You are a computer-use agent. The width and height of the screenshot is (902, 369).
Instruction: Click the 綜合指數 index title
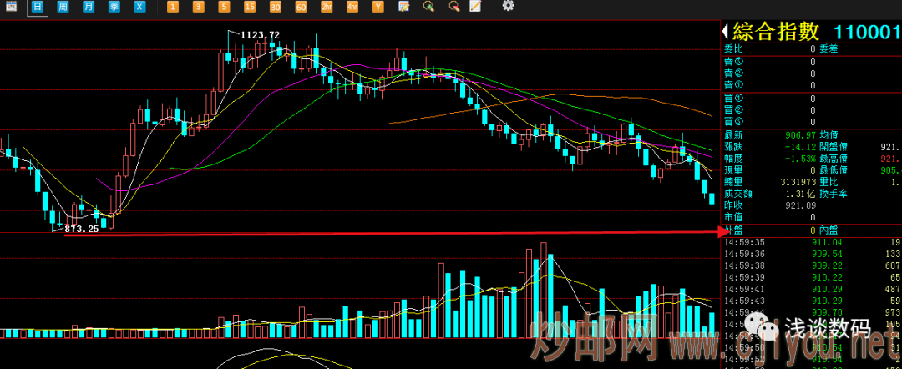click(776, 32)
